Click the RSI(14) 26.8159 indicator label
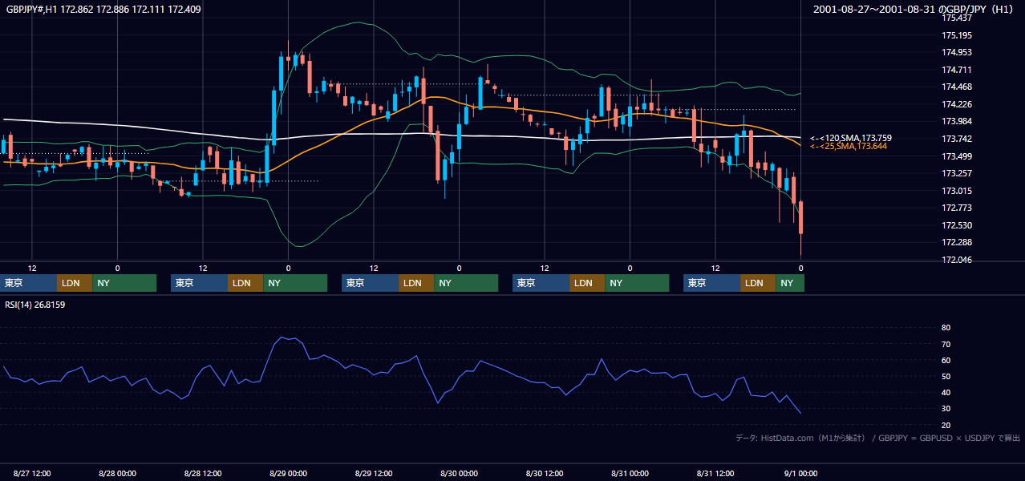 click(35, 305)
